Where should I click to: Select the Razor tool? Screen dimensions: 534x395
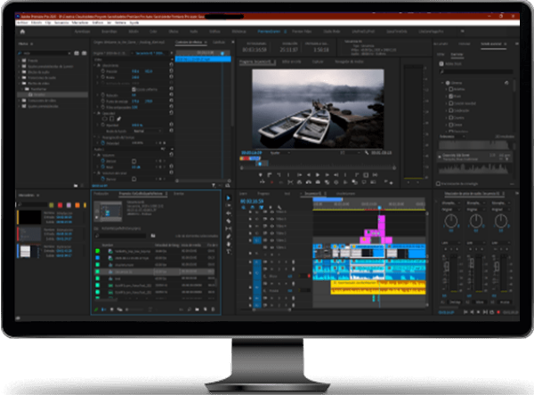(228, 221)
